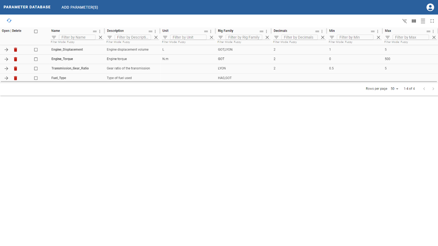This screenshot has height=246, width=438.
Task: Enter fullscreen mode via the expand icon
Action: 433,20
